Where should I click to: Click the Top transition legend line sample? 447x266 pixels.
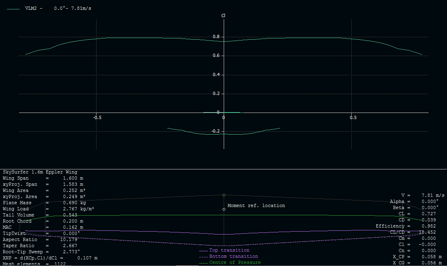pyautogui.click(x=203, y=250)
